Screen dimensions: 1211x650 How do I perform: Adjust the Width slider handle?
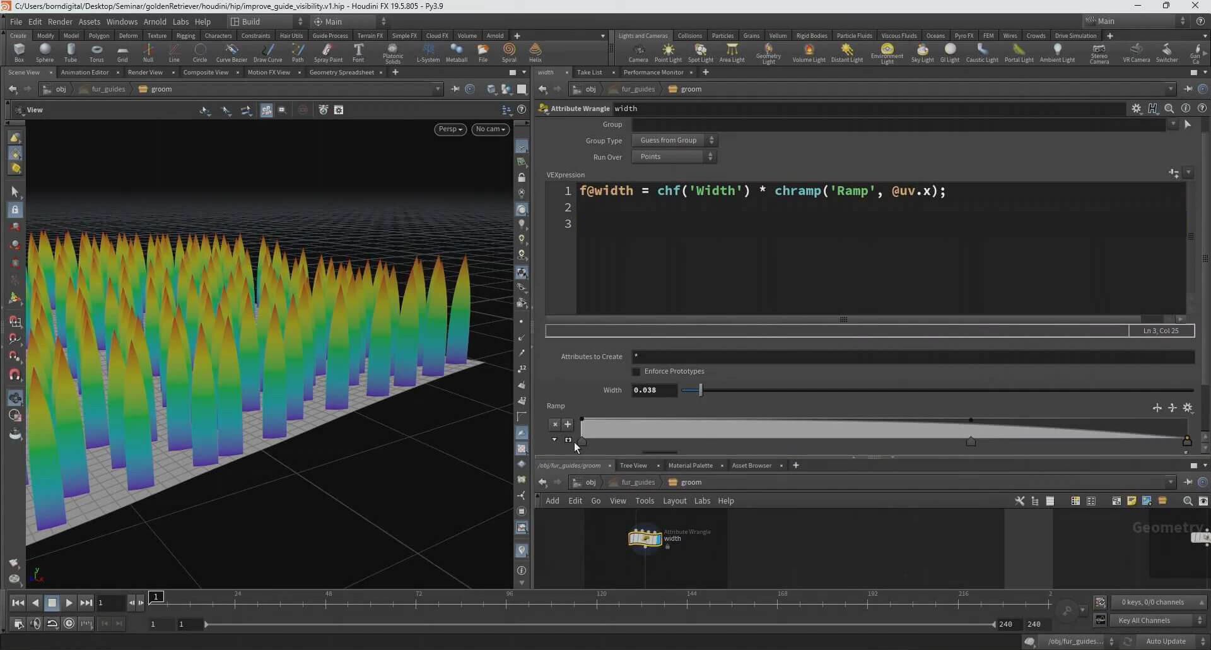(x=701, y=391)
